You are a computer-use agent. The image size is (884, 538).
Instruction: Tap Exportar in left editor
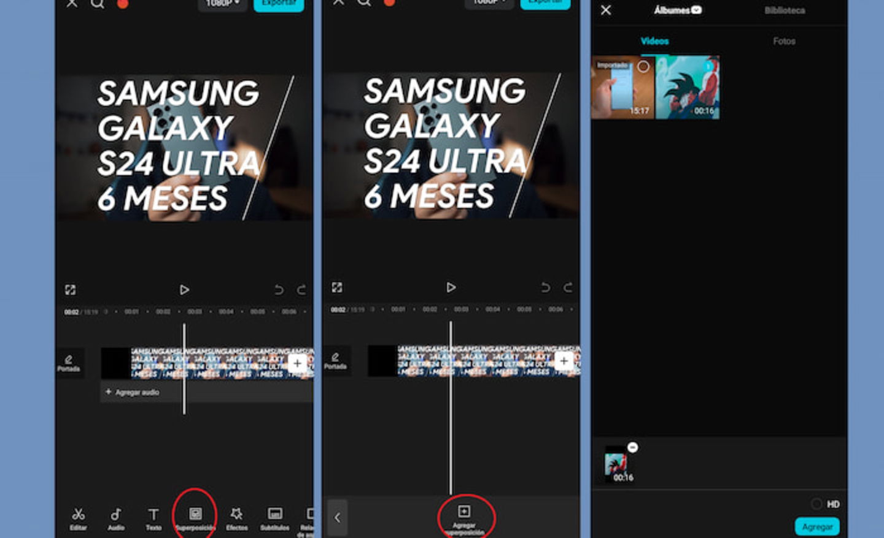(x=279, y=4)
